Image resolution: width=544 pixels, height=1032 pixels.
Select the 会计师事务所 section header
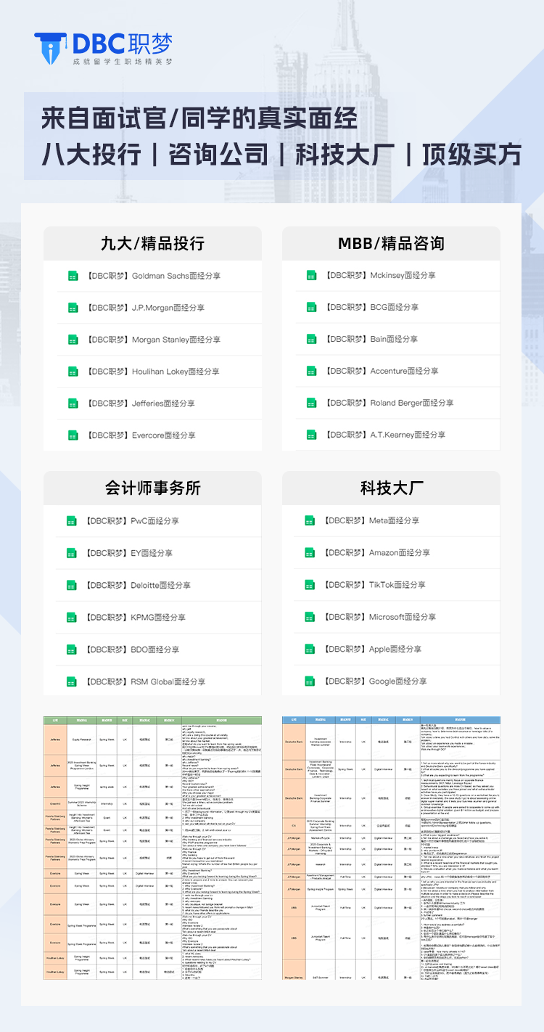(x=152, y=488)
